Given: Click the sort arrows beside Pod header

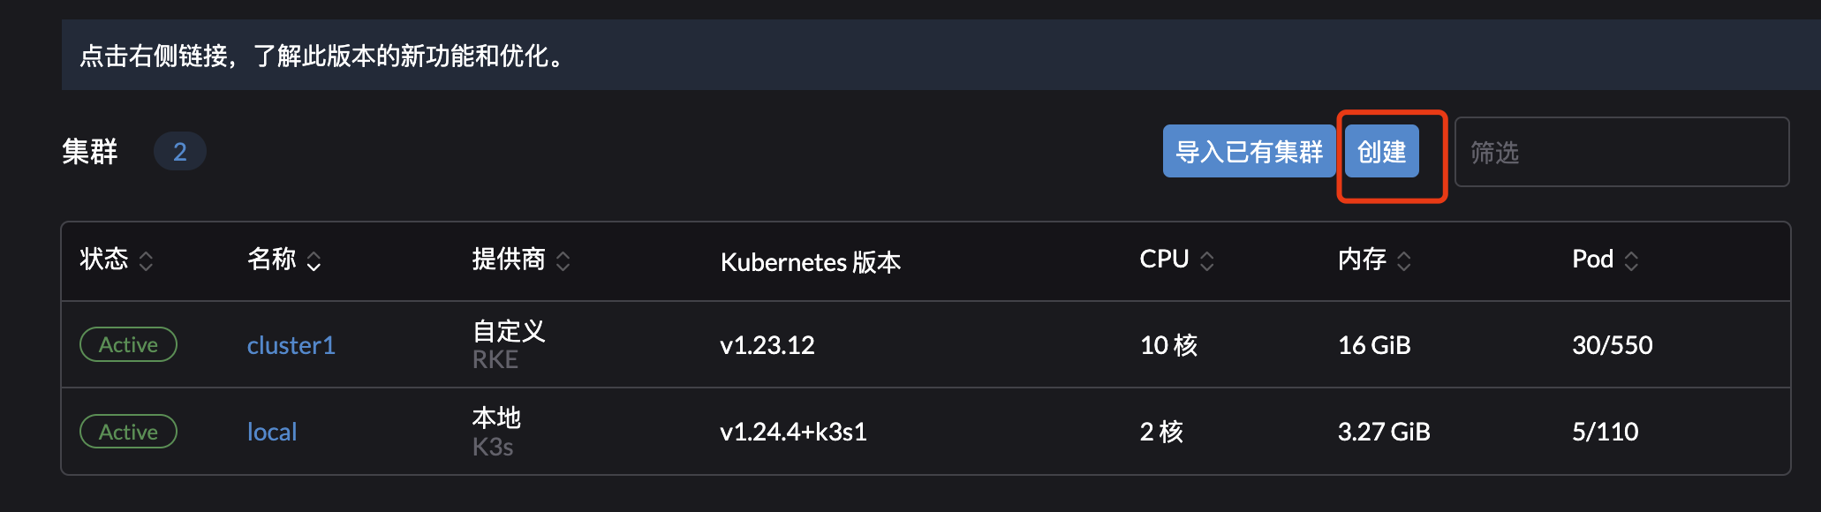Looking at the screenshot, I should click(x=1631, y=260).
